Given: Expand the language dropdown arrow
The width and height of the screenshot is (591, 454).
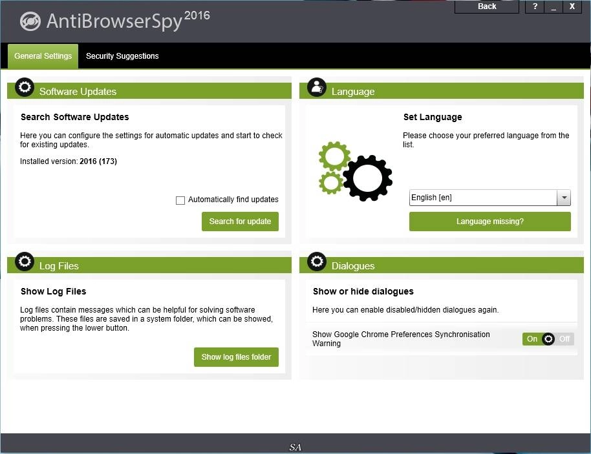Looking at the screenshot, I should [x=564, y=198].
